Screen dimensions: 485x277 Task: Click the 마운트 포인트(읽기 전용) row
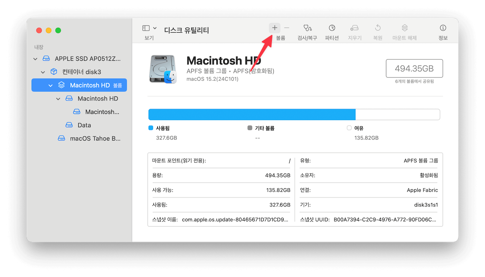221,161
